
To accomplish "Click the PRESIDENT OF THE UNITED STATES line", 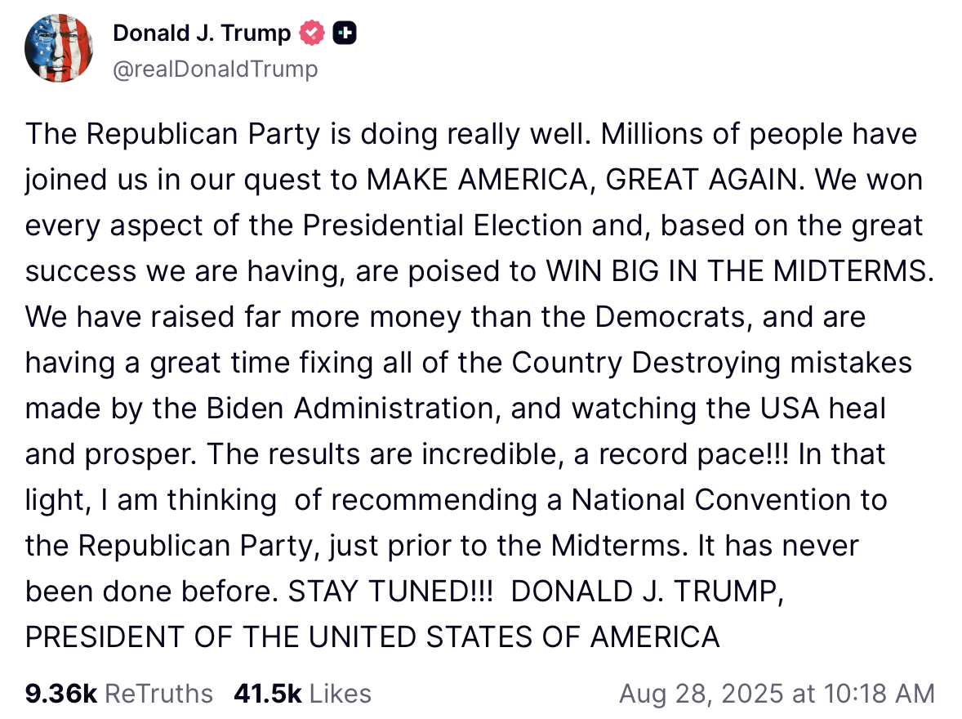I will tap(372, 636).
